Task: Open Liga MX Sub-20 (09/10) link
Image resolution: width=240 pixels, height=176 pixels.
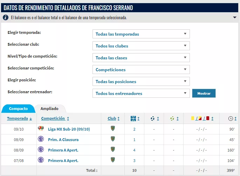Action: pyautogui.click(x=69, y=129)
